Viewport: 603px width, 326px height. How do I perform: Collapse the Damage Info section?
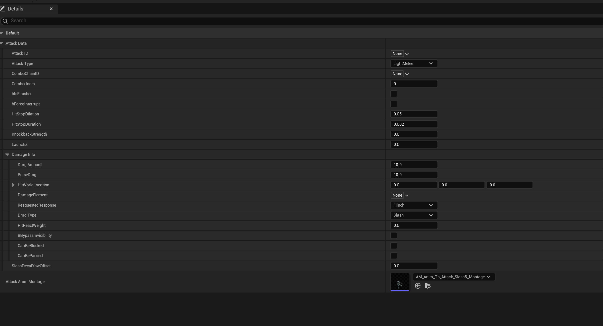(7, 154)
